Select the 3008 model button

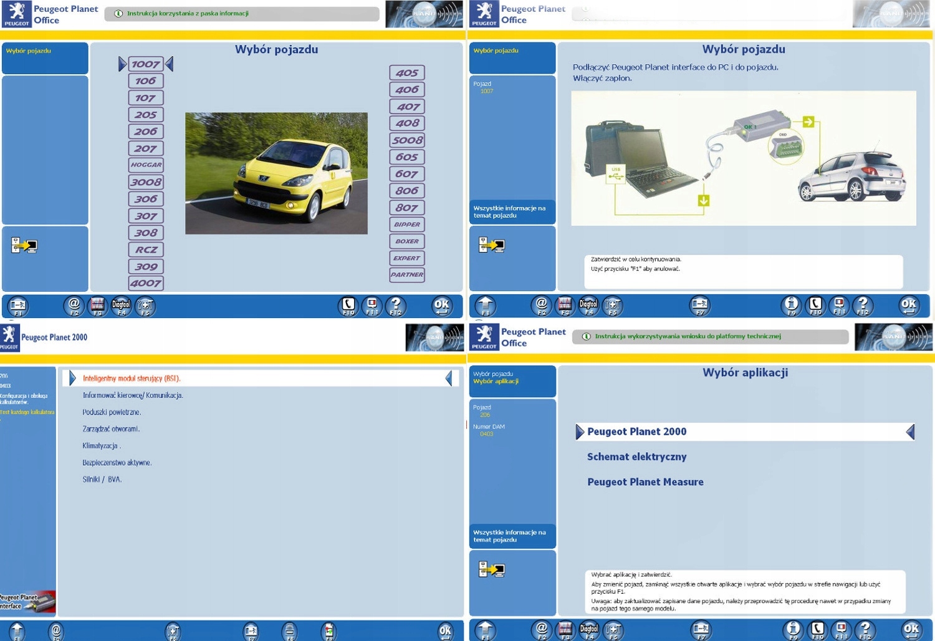[x=146, y=182]
